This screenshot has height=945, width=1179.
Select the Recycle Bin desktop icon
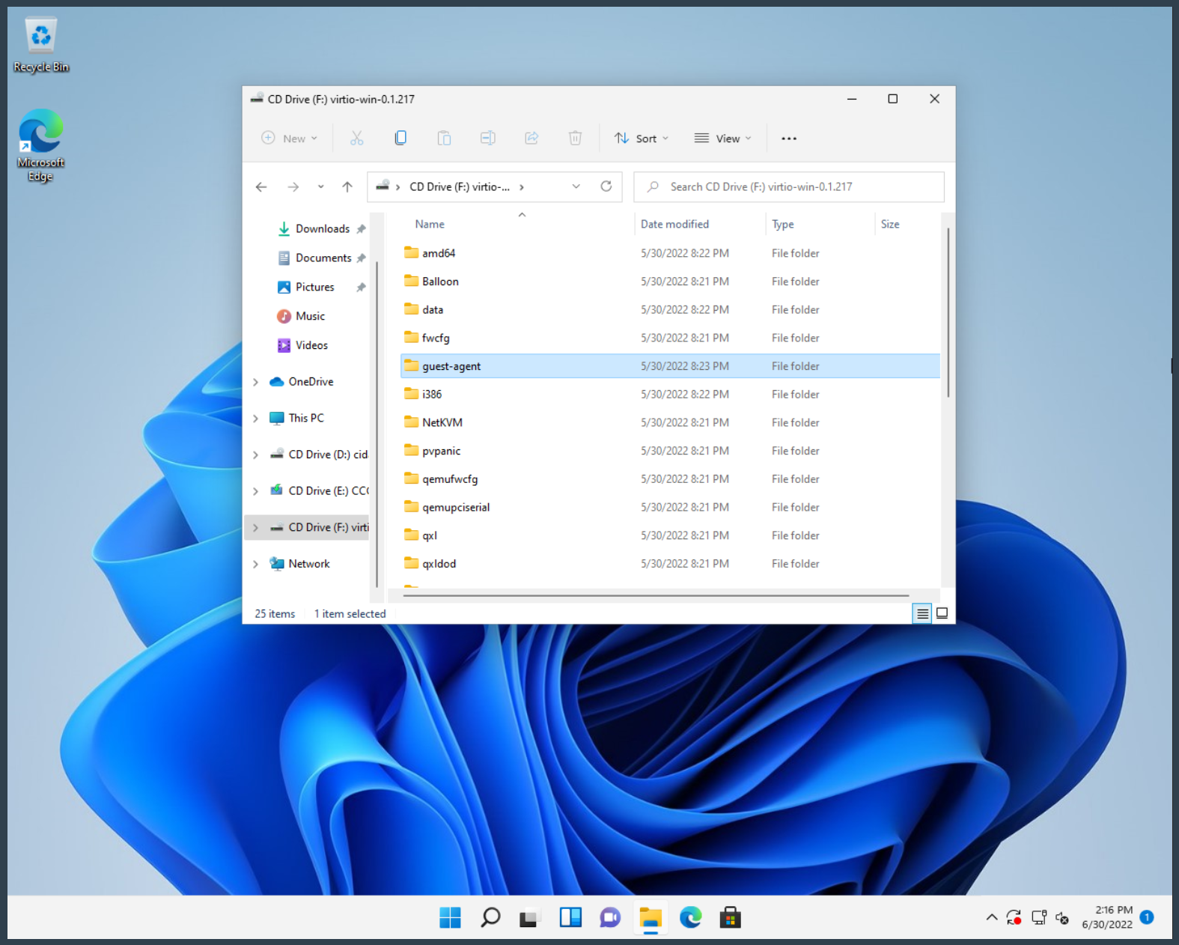41,46
